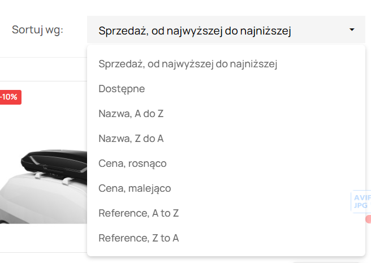Click the 'JPG' text on the badge

click(361, 205)
